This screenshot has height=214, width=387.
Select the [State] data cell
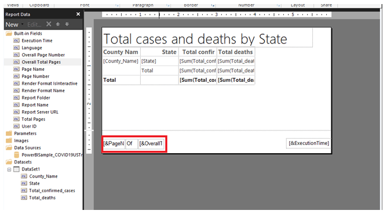pos(159,61)
